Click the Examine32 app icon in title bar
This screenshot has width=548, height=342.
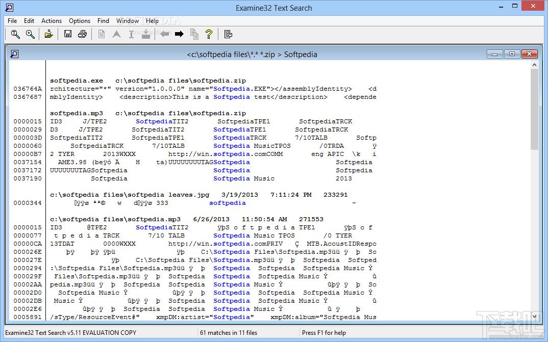[9, 7]
